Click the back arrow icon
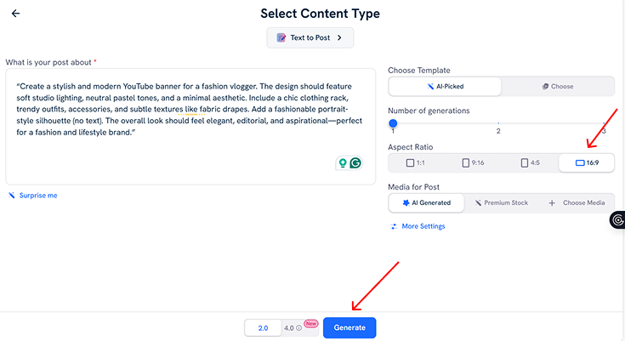The height and width of the screenshot is (341, 625). pyautogui.click(x=16, y=14)
